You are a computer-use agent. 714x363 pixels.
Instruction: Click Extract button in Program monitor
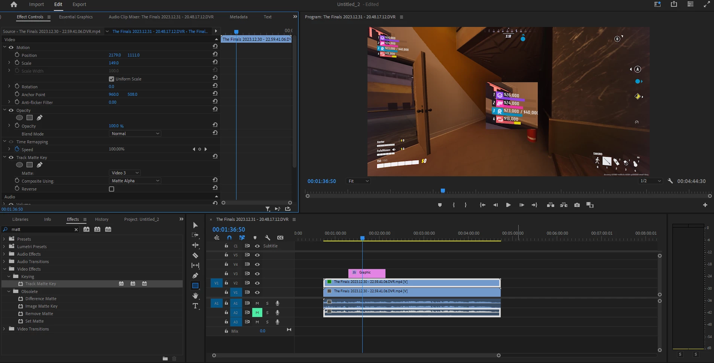[564, 205]
